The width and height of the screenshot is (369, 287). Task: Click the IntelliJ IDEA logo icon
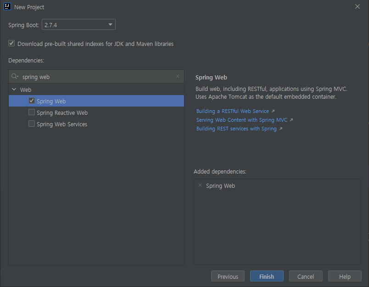(x=7, y=6)
